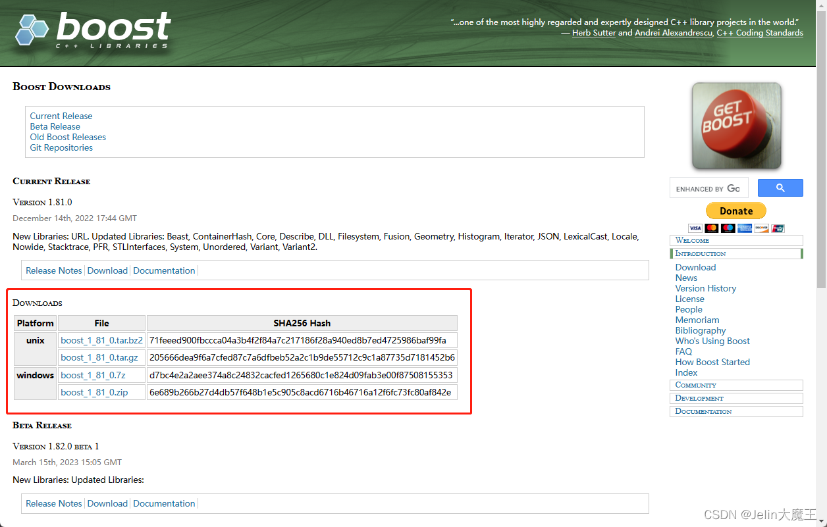The image size is (827, 527).
Task: Click the yellow Donate button
Action: 736,211
